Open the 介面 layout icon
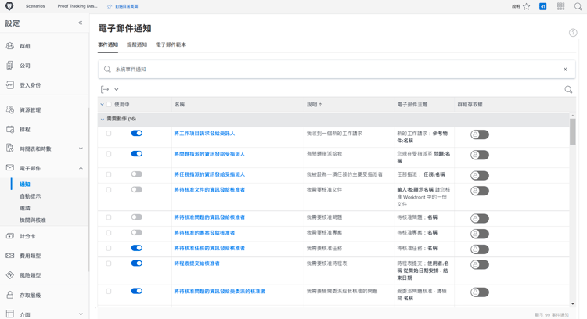Image resolution: width=587 pixels, height=319 pixels. 10,314
